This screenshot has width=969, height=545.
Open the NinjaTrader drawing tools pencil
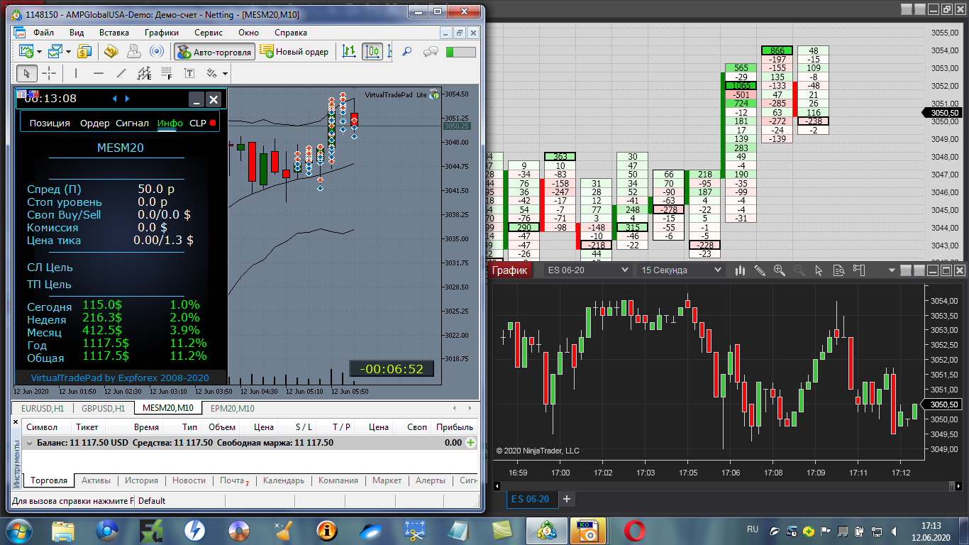pos(760,270)
